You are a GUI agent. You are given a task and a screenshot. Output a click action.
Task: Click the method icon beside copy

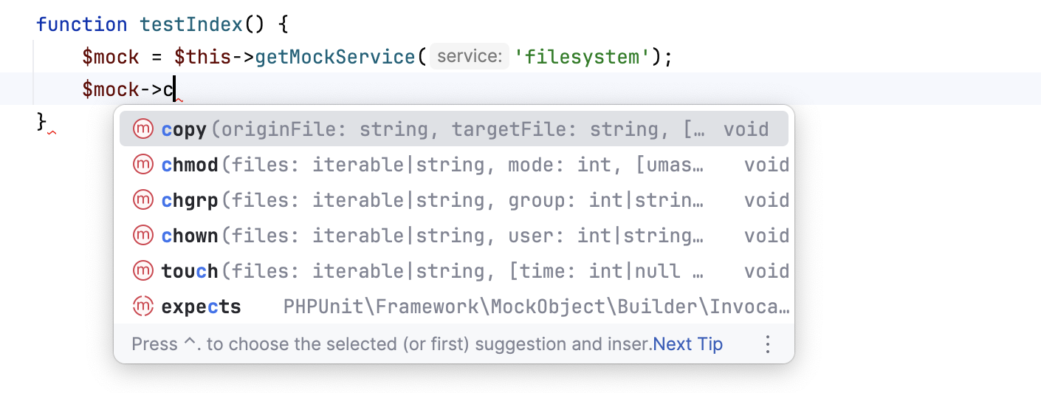(142, 129)
